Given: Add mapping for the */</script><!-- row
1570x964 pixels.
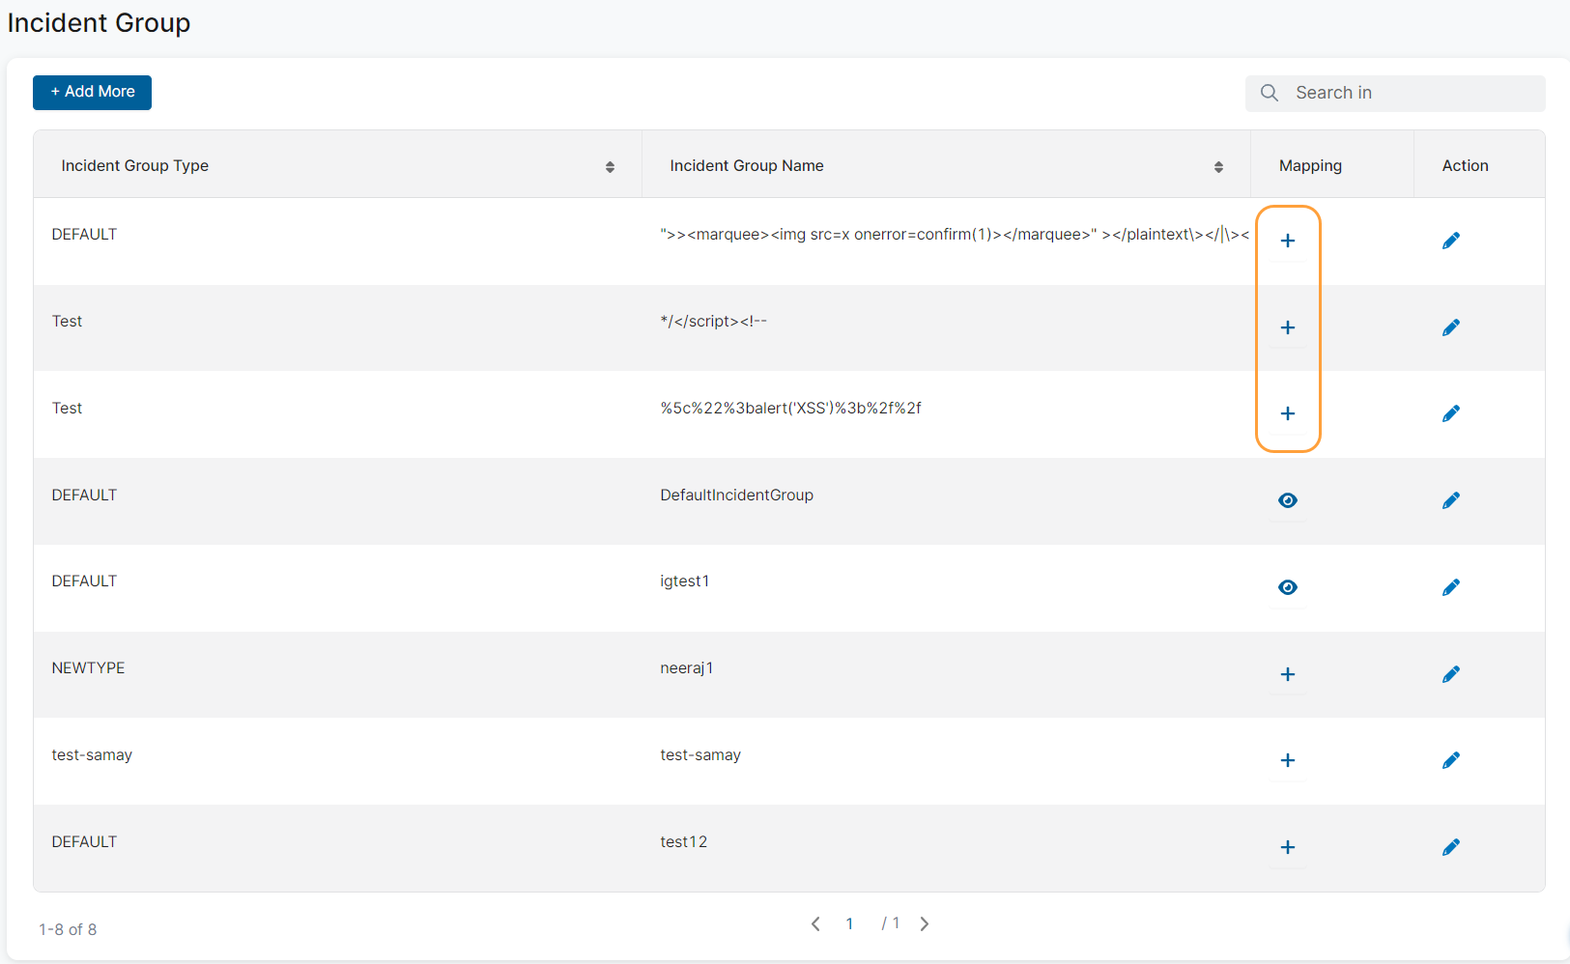Looking at the screenshot, I should point(1288,327).
